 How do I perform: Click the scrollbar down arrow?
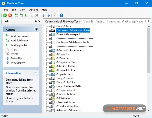pos(149,110)
